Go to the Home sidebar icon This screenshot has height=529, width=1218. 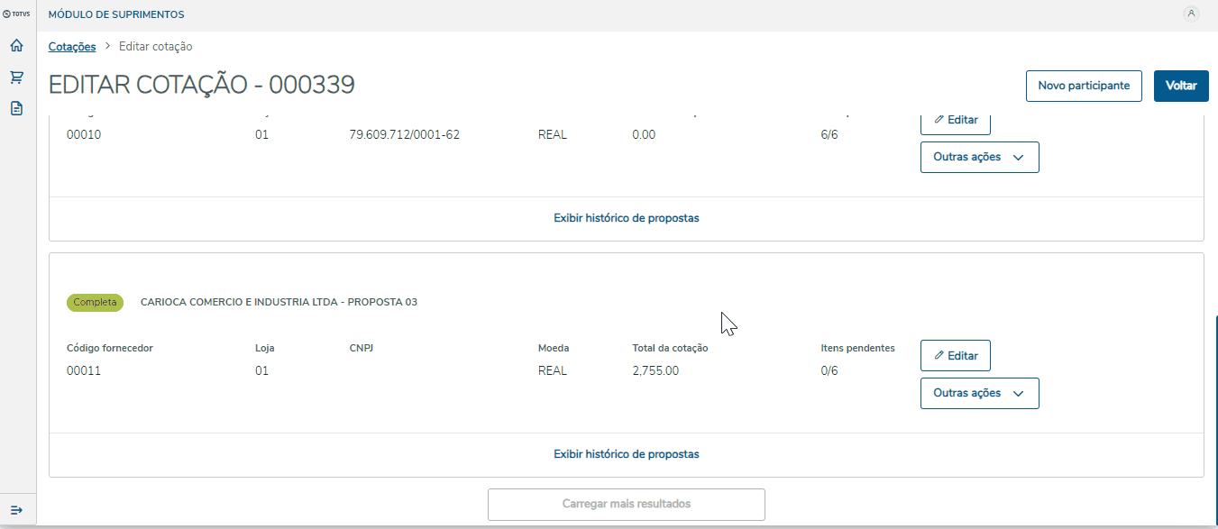click(x=16, y=46)
